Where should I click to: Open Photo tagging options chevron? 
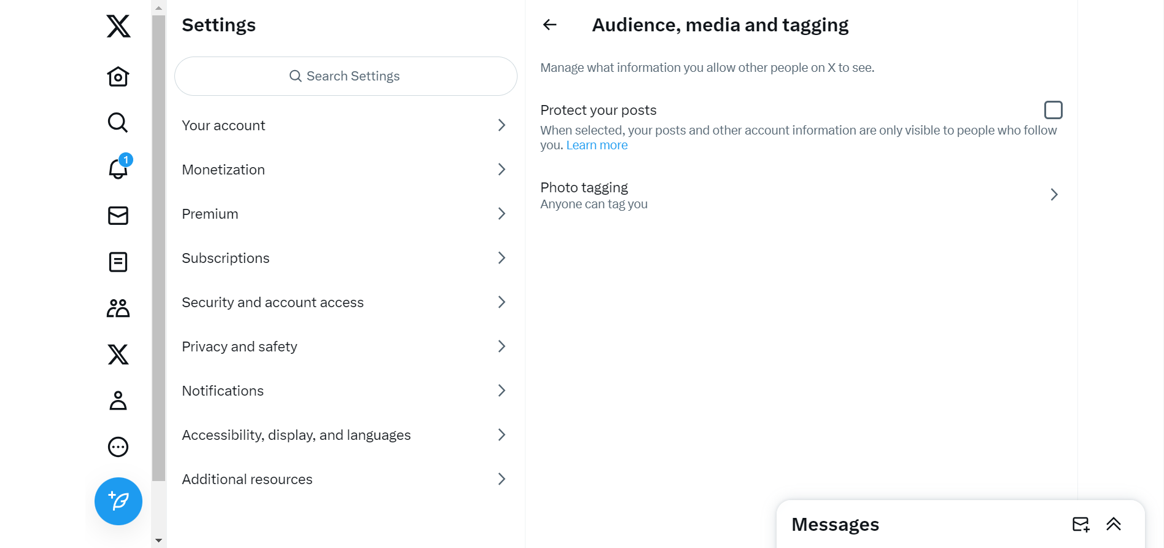pyautogui.click(x=1053, y=195)
